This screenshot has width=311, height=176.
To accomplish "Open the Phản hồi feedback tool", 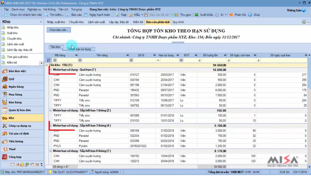I will pyautogui.click(x=237, y=15).
